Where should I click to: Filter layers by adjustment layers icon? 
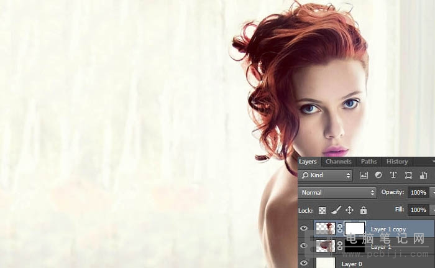pyautogui.click(x=378, y=175)
